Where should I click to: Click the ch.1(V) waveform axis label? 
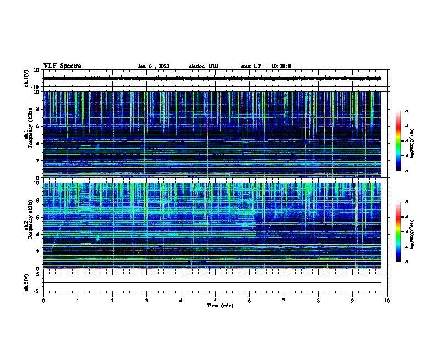pyautogui.click(x=26, y=78)
